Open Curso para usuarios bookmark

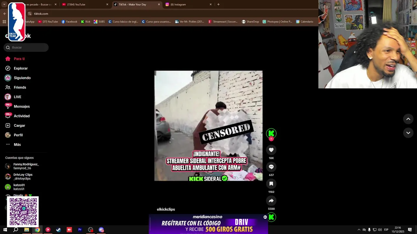[156, 22]
